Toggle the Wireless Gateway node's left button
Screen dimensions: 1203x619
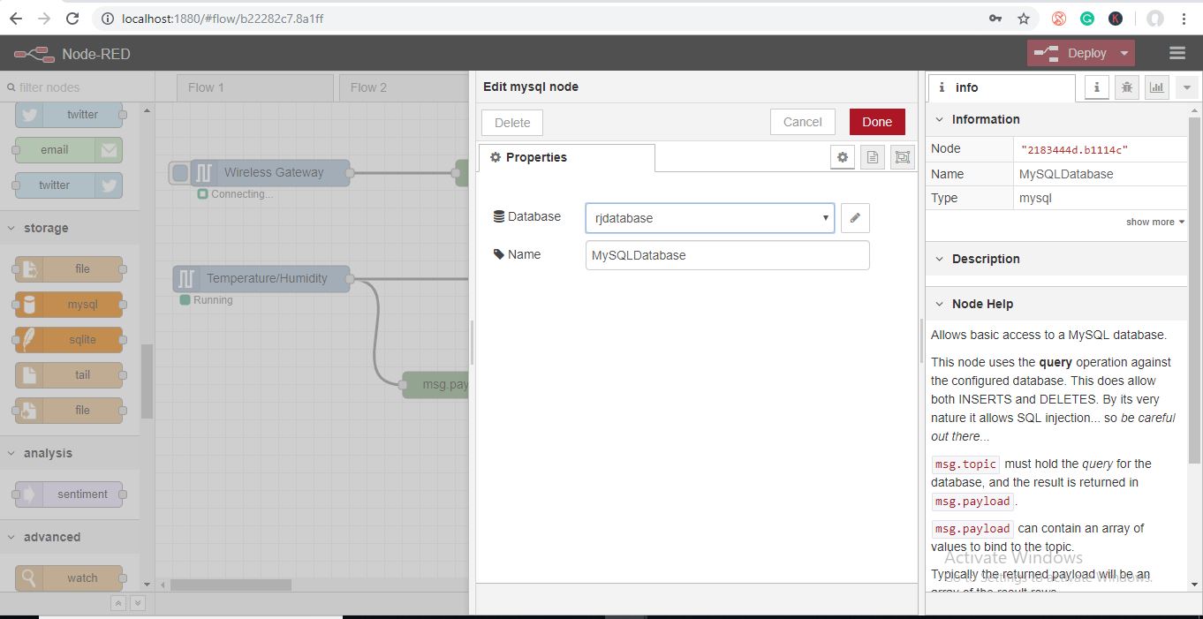[180, 173]
